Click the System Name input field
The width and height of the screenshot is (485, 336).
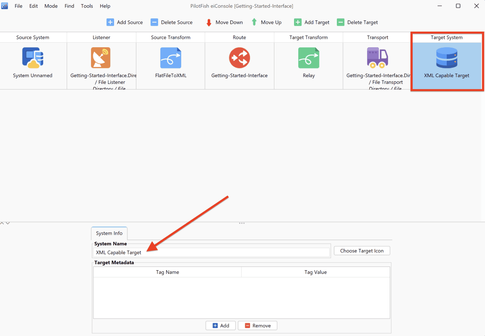[212, 252]
